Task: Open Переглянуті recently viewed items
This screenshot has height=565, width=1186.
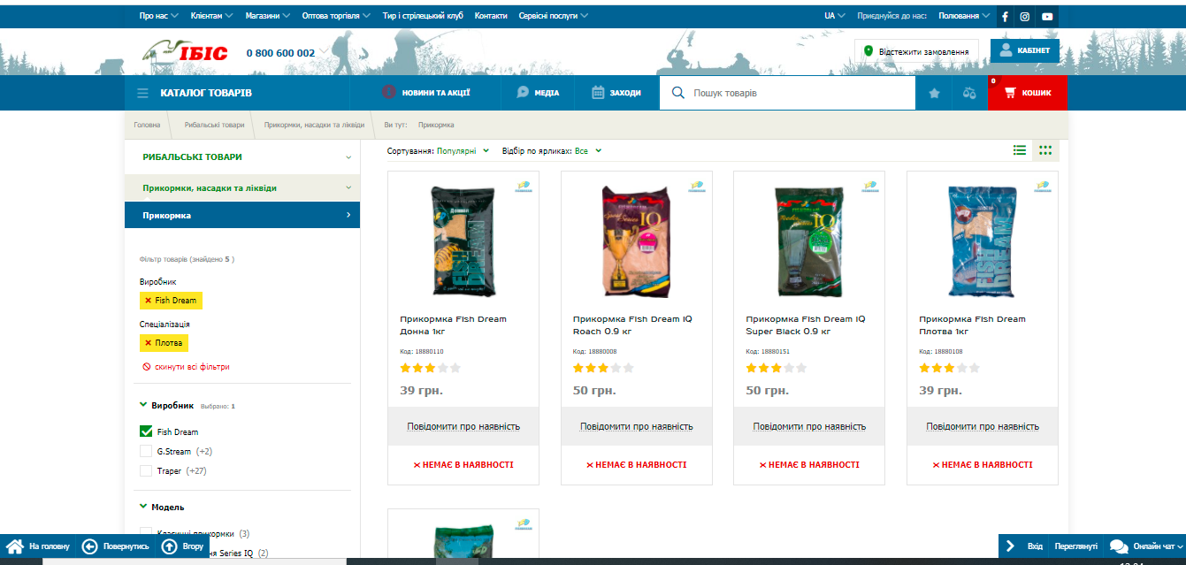Action: pos(1075,546)
